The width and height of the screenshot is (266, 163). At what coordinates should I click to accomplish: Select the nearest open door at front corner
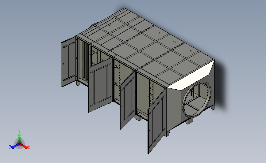(x=156, y=121)
